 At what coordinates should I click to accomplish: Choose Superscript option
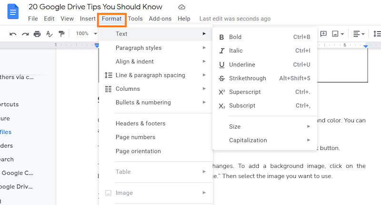coord(265,92)
